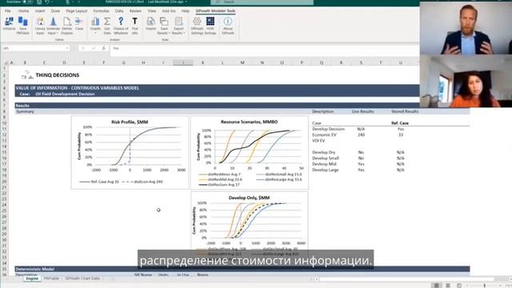Open the Review ribbon tab
Screen dimensions: 512x288
click(x=135, y=10)
